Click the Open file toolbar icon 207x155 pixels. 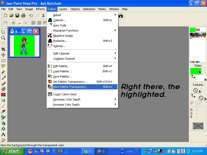tap(11, 16)
